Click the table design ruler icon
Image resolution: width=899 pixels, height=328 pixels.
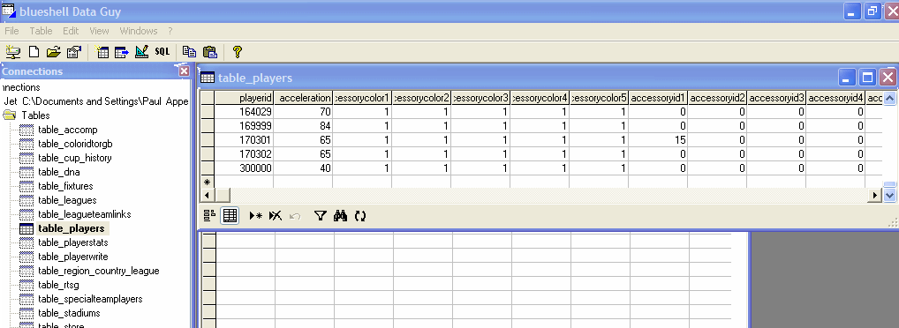pos(141,52)
